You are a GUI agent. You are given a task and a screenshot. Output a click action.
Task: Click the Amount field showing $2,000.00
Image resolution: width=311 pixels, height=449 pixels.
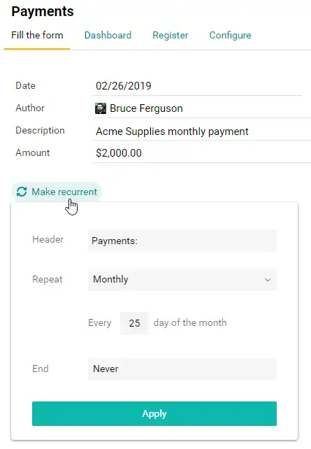pos(201,153)
